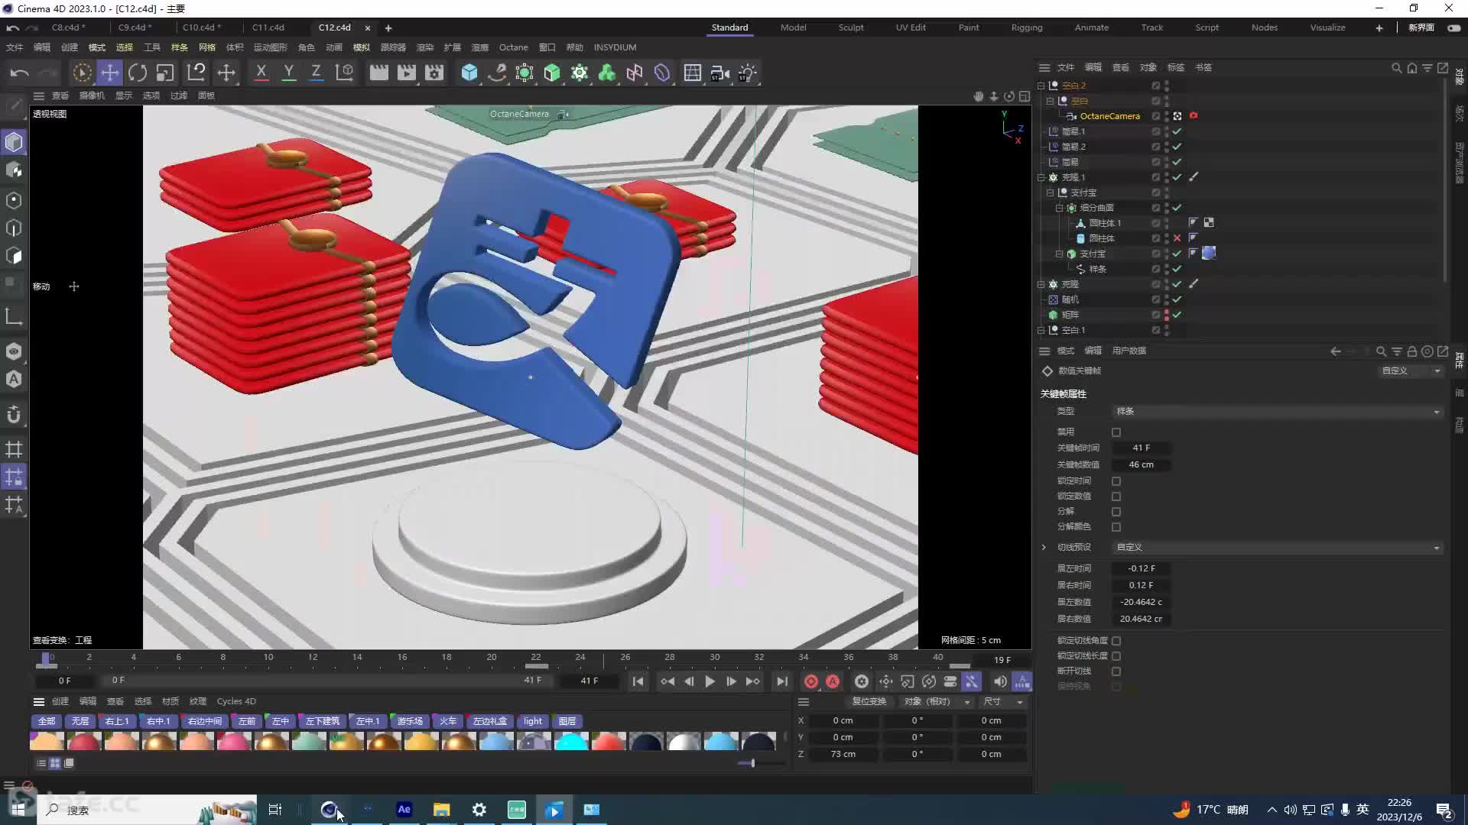Screen dimensions: 1468x825
Task: Toggle the Z axis lock
Action: pyautogui.click(x=316, y=73)
